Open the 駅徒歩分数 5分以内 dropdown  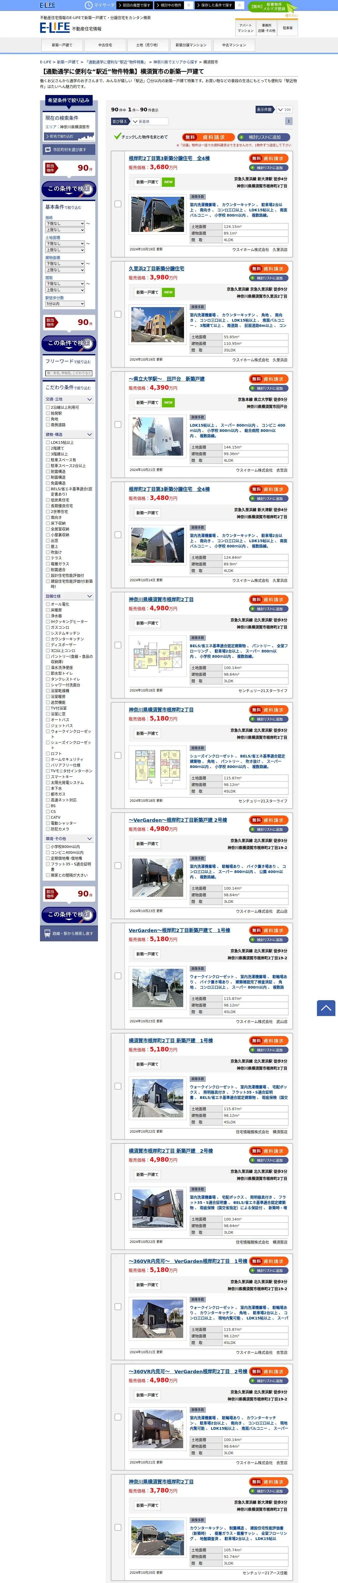64,304
